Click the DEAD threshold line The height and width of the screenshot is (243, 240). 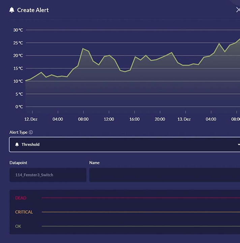tap(141, 198)
